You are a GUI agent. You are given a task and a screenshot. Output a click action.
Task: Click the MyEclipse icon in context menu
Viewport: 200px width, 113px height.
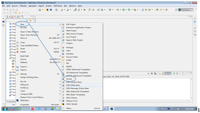click(18, 100)
